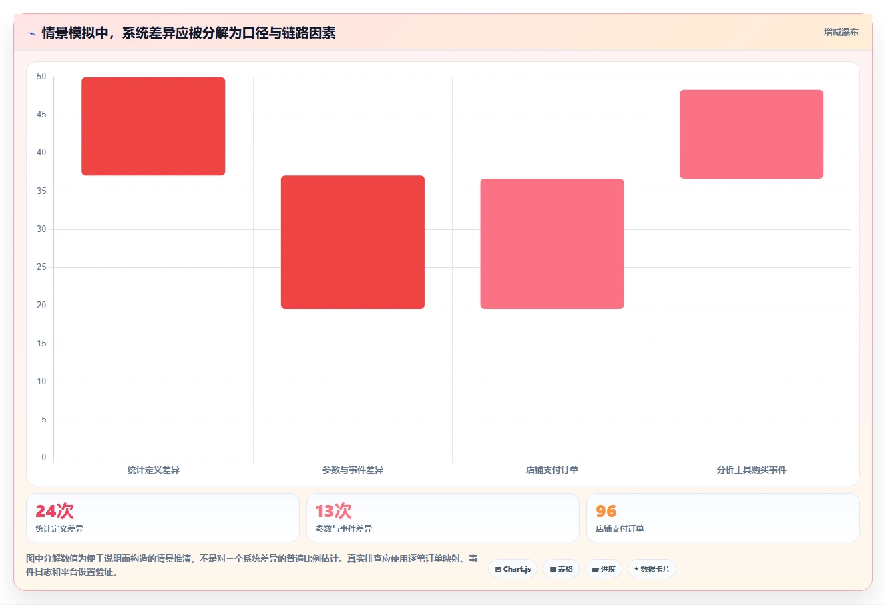Click the 统计定义差异 red bar
The height and width of the screenshot is (605, 886).
154,127
